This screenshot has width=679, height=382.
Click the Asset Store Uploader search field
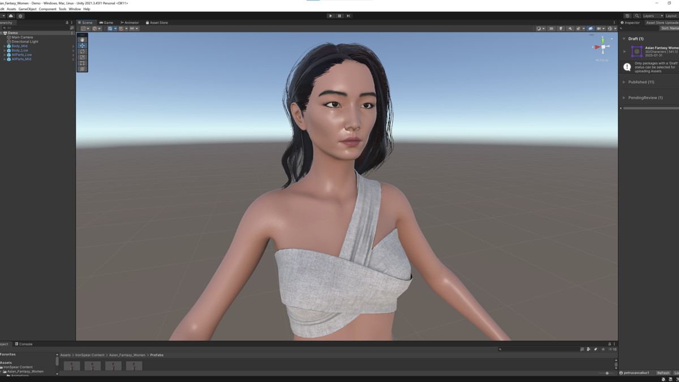click(639, 28)
